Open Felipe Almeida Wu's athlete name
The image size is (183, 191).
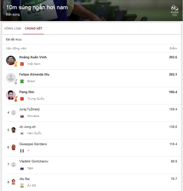(x=34, y=74)
